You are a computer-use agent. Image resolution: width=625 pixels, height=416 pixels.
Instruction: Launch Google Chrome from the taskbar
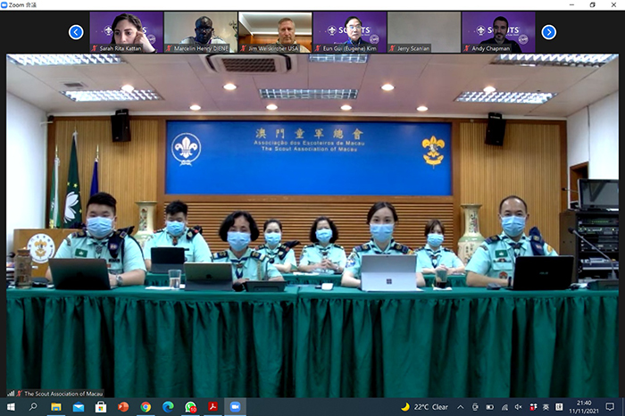pyautogui.click(x=146, y=407)
